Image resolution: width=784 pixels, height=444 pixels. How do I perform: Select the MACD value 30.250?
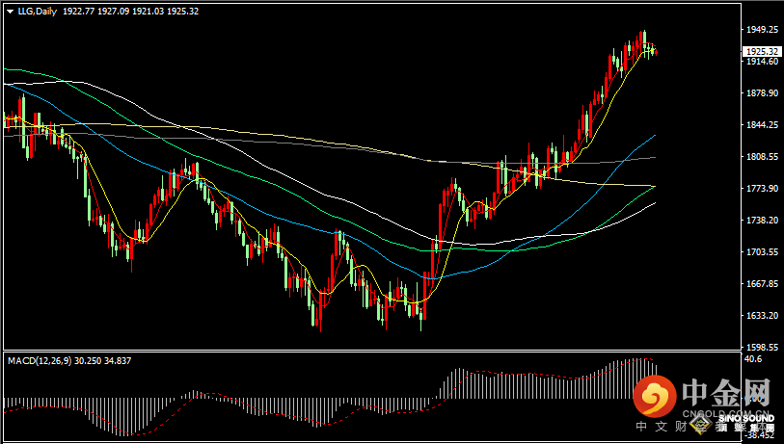click(88, 360)
